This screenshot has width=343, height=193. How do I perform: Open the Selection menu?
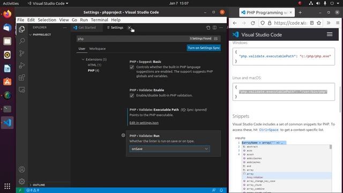point(47,20)
